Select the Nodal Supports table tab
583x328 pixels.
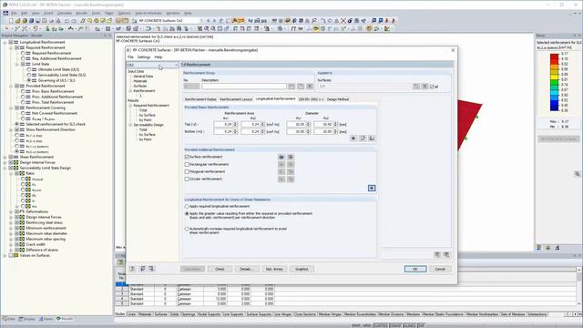[210, 314]
